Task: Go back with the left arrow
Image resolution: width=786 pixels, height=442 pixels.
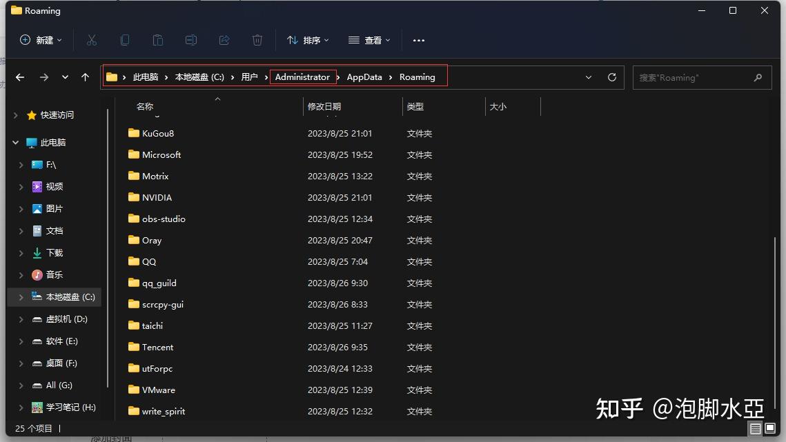Action: (20, 77)
